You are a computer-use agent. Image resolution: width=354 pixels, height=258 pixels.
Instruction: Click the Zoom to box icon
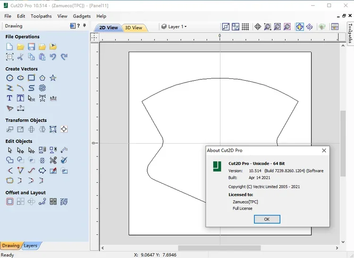tap(268, 26)
